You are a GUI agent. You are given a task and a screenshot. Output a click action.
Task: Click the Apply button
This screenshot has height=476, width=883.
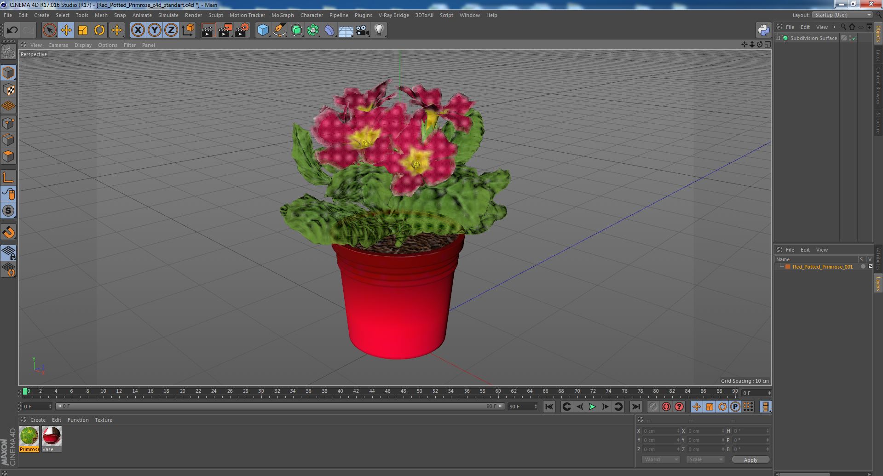750,460
